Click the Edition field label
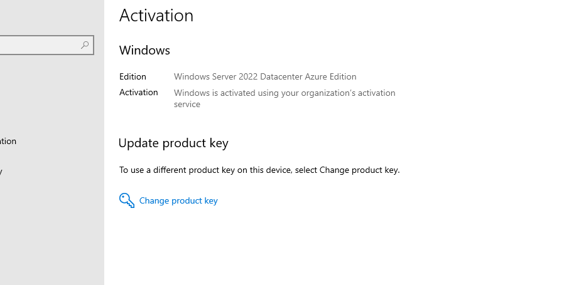Screen dimensions: 569x285 click(133, 77)
